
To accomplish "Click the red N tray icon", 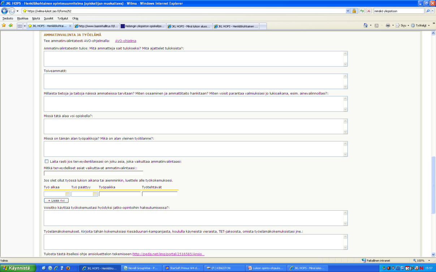I will tap(422, 268).
